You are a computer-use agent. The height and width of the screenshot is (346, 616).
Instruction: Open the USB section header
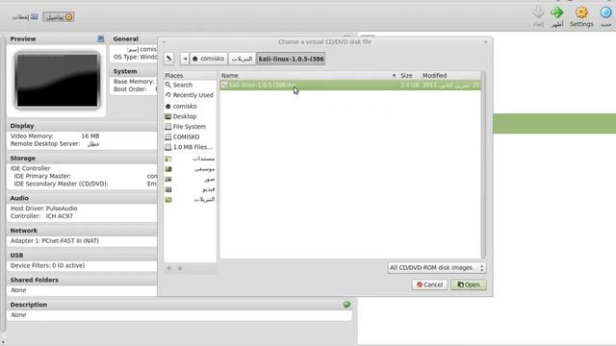tap(16, 256)
